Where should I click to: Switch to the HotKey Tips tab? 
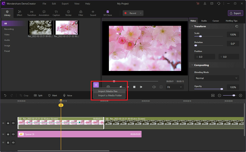point(232,21)
